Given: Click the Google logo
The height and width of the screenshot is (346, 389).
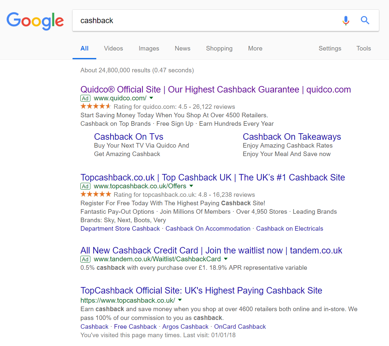Looking at the screenshot, I should point(35,21).
